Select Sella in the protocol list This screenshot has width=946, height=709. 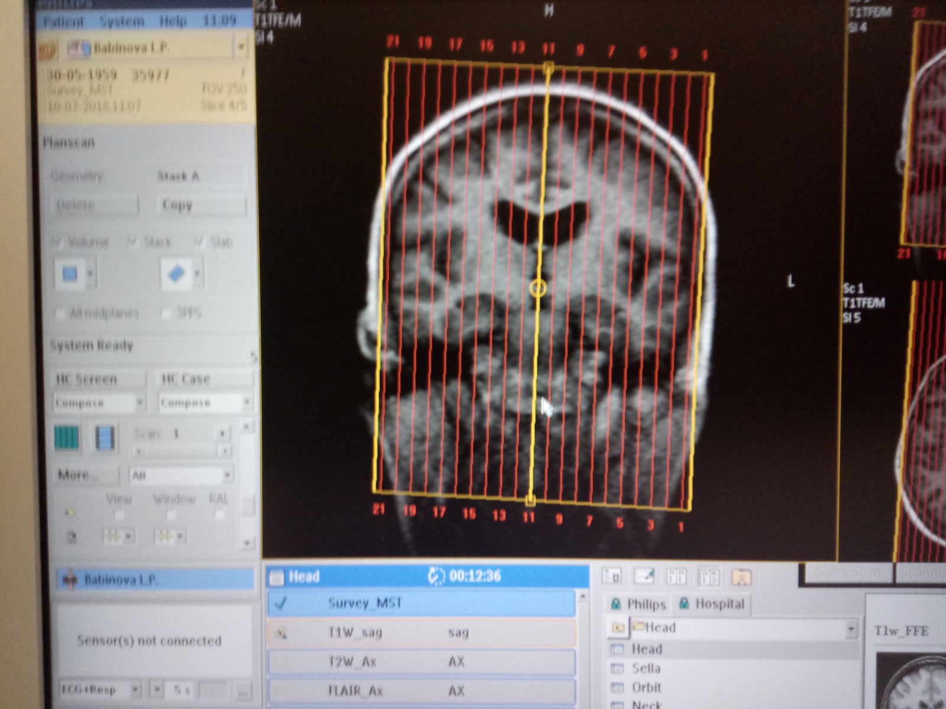pyautogui.click(x=646, y=668)
